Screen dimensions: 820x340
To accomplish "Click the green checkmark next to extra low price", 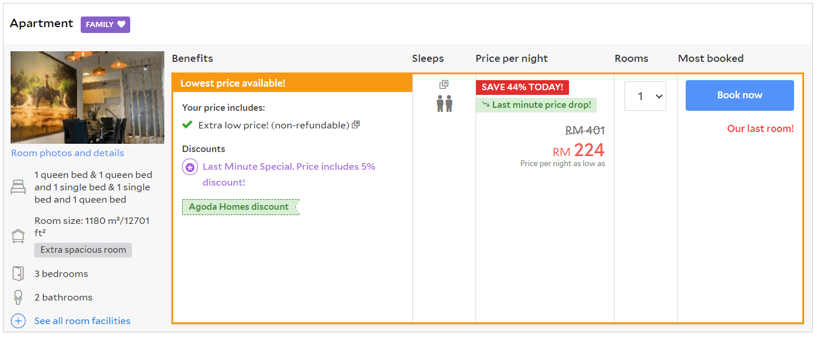I will 187,124.
